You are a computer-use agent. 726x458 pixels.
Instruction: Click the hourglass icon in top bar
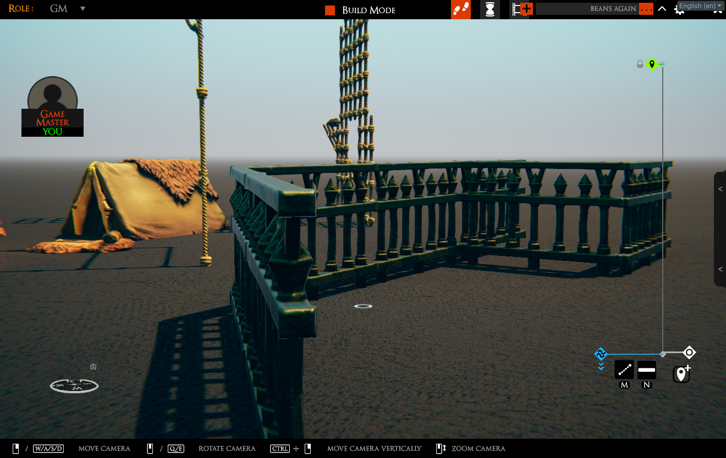(x=490, y=9)
